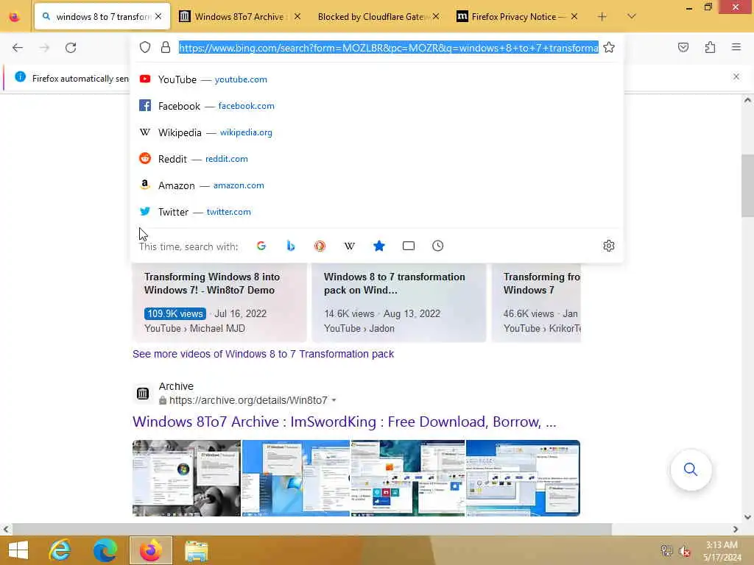Screen dimensions: 754x565
Task: Choose Wikipedia suggestion in dropdown
Action: pyautogui.click(x=376, y=132)
